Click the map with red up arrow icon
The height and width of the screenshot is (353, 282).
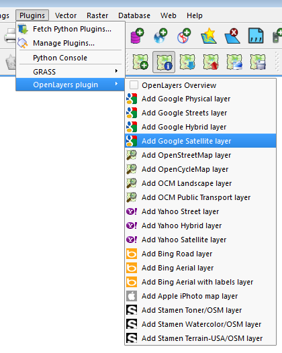211,62
